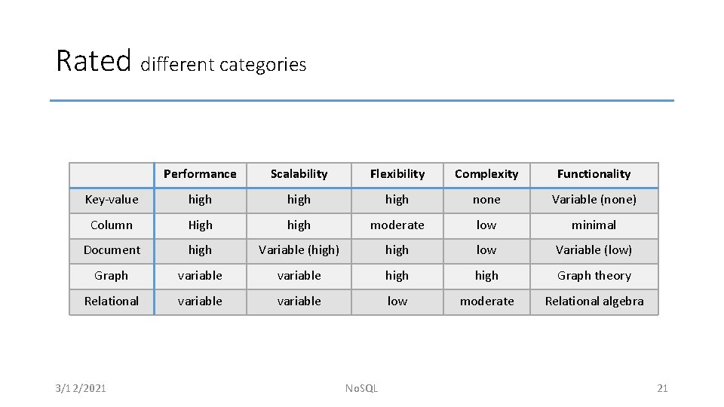Select the Flexibility header cell

point(397,174)
